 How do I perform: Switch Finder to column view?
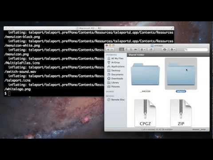[x=131, y=49]
